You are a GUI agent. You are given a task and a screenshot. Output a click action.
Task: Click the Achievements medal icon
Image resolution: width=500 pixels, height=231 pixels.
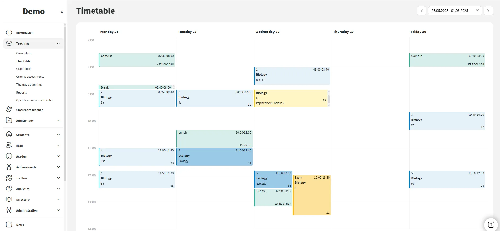click(9, 167)
